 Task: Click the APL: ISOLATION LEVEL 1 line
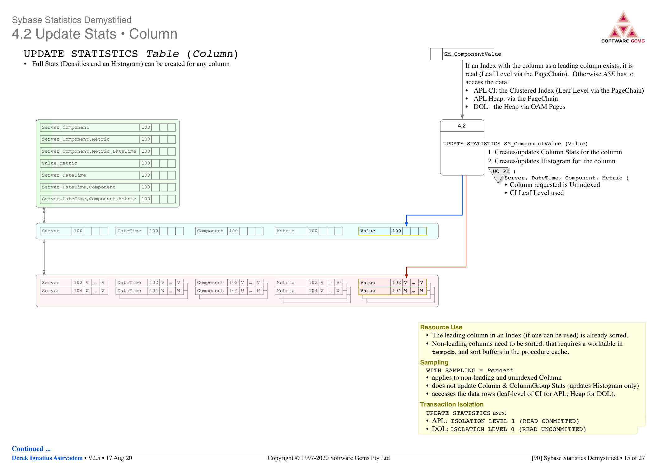point(503,421)
